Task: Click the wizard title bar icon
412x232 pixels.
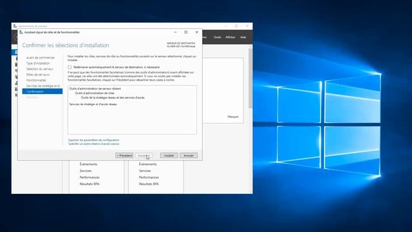Action: (x=21, y=32)
